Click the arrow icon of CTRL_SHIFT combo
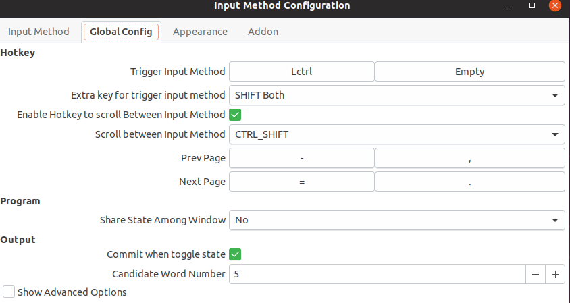This screenshot has width=570, height=303. [x=554, y=135]
